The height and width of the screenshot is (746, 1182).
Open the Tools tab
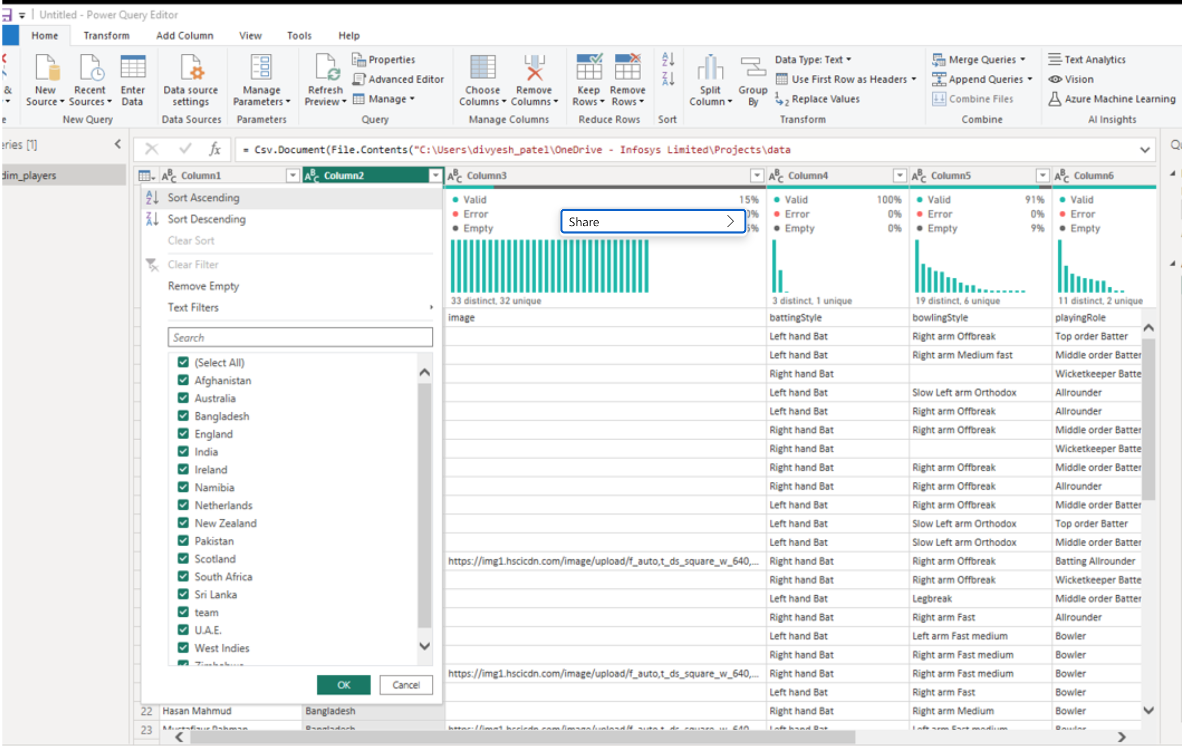299,36
